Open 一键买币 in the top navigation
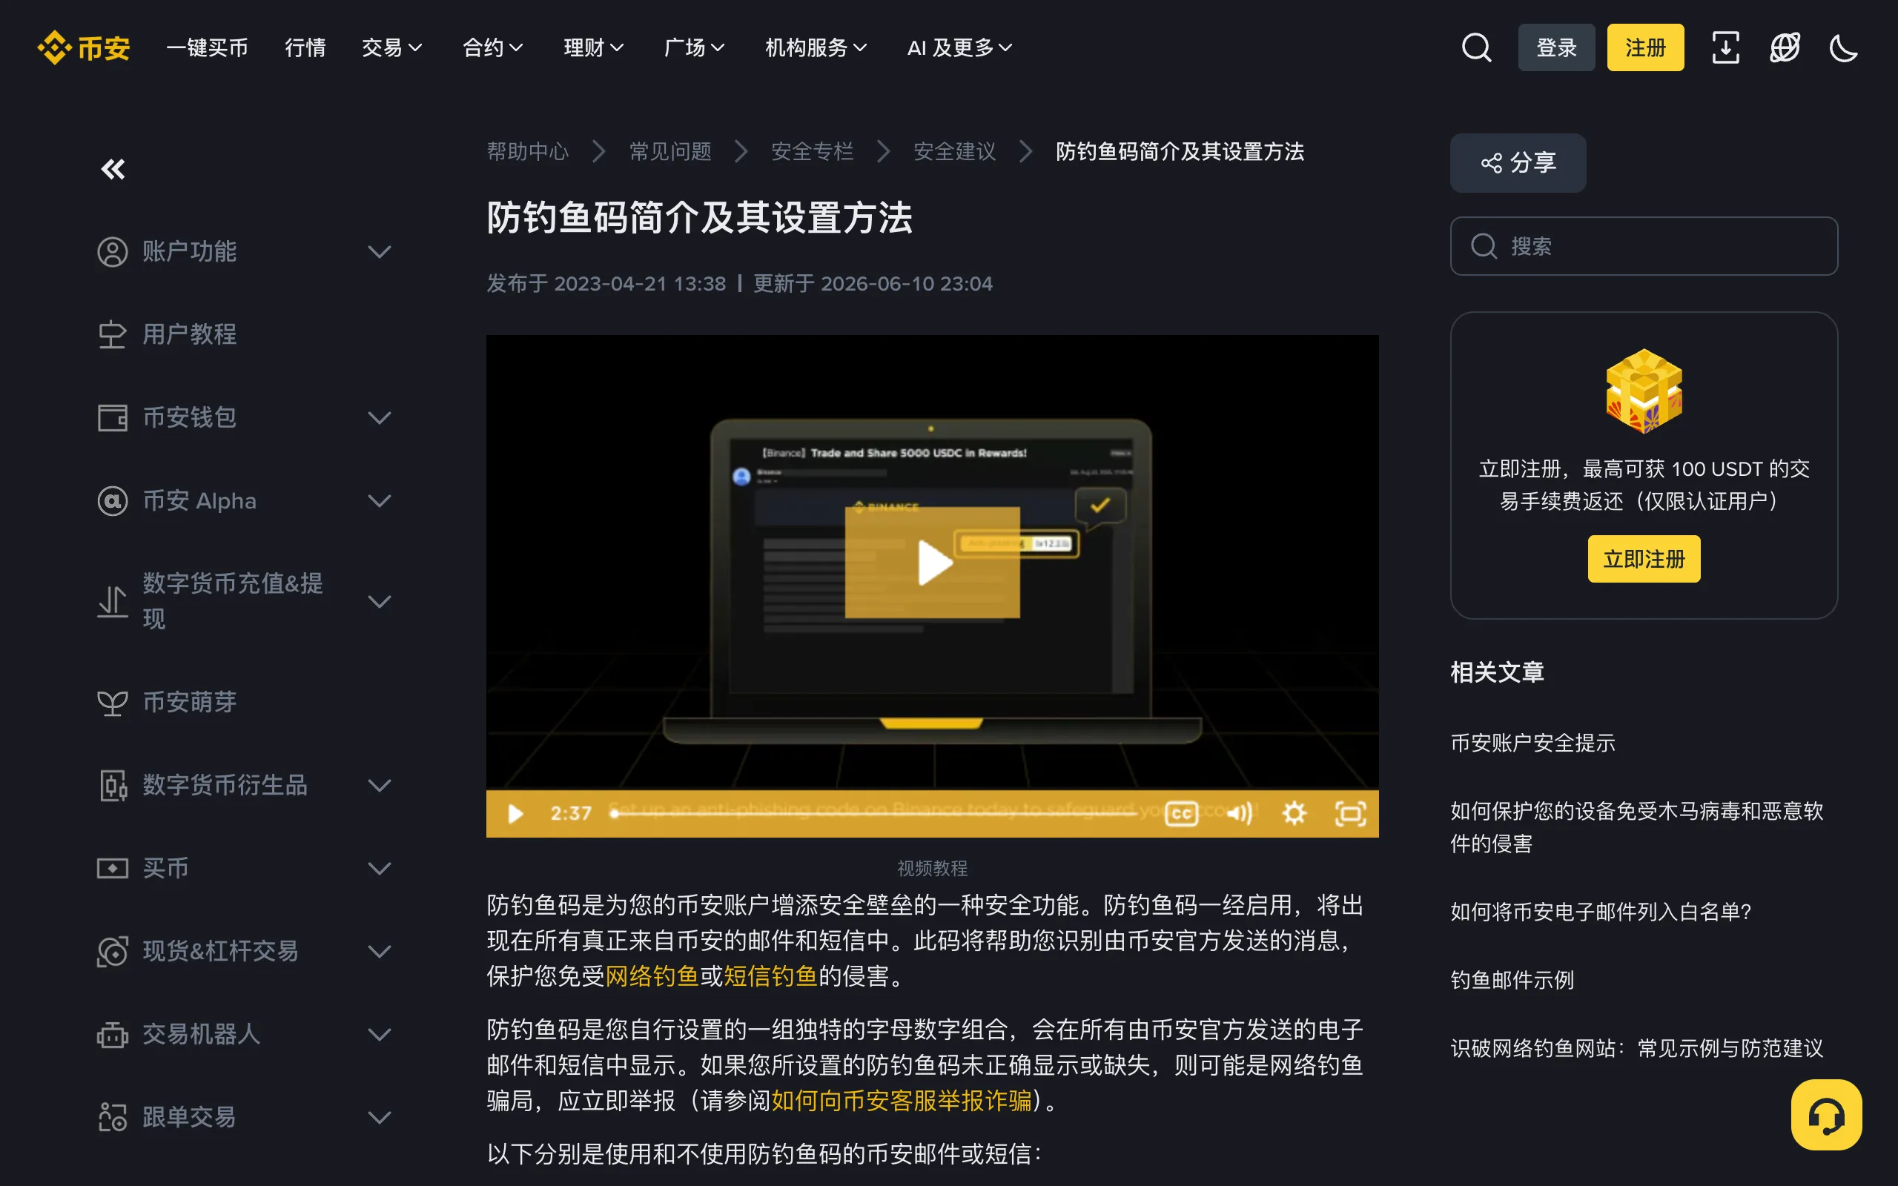1898x1186 pixels. [207, 48]
